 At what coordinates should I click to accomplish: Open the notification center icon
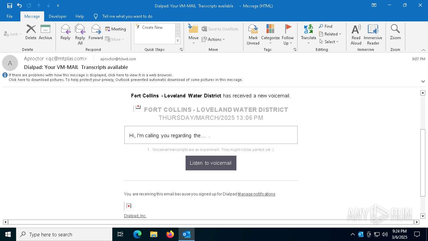coord(417,234)
